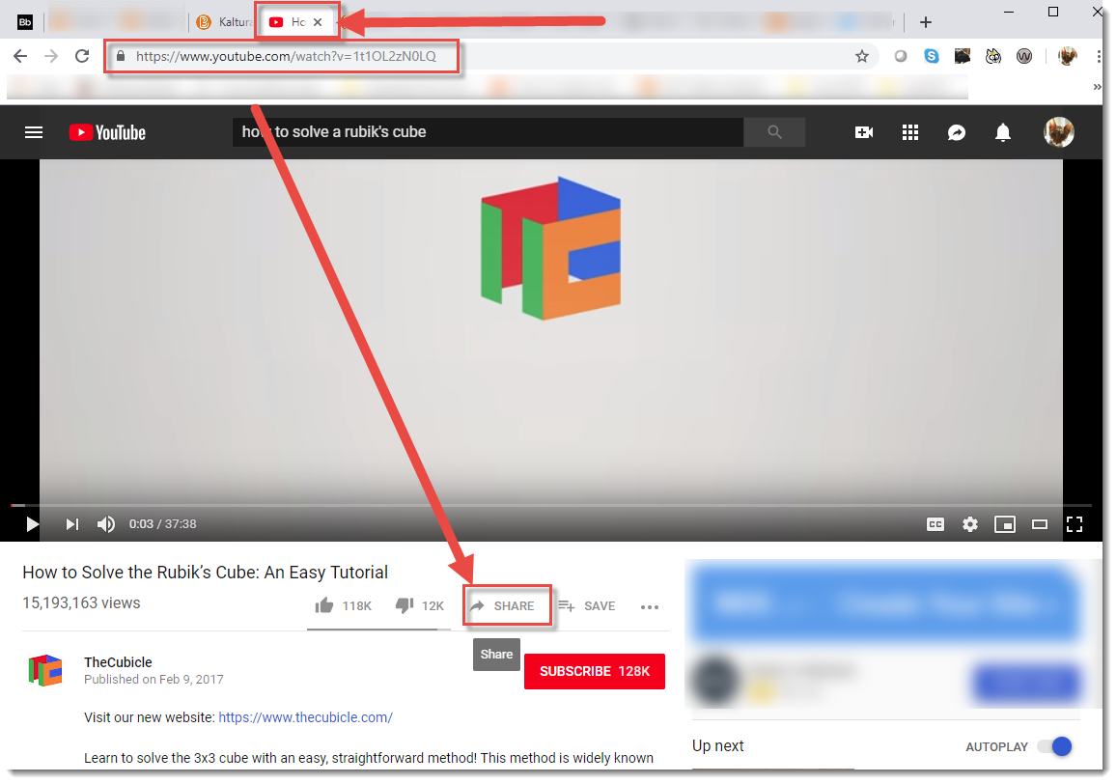This screenshot has height=784, width=1117.
Task: Open the video upload icon
Action: pyautogui.click(x=863, y=132)
